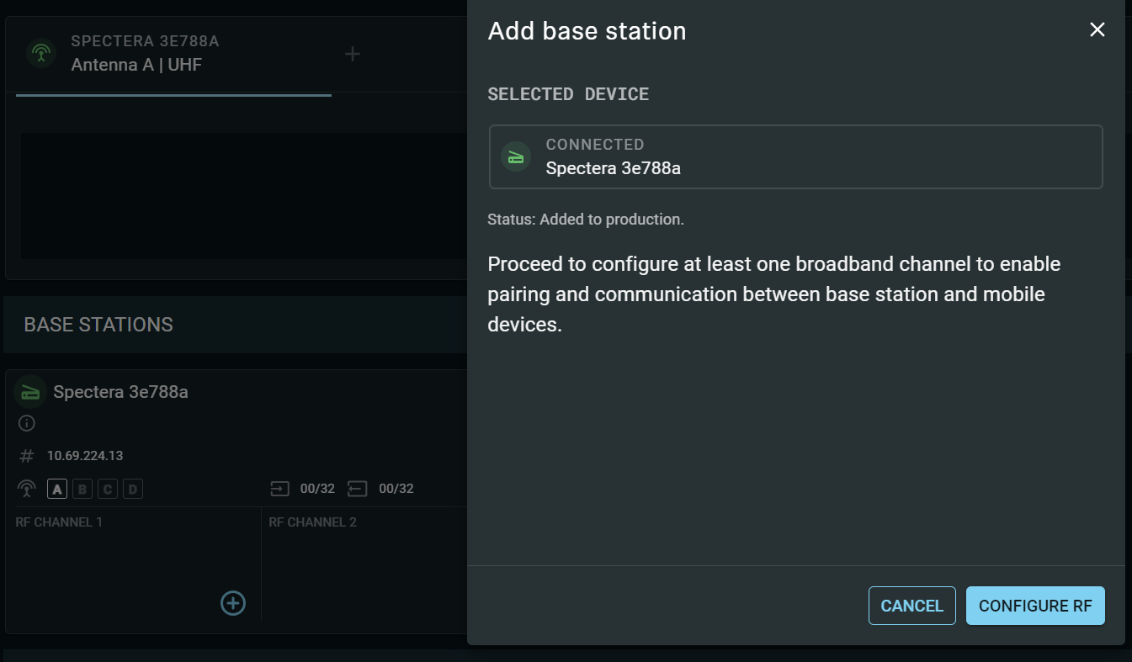Image resolution: width=1132 pixels, height=662 pixels.
Task: Select antenna C toggle
Action: 108,489
